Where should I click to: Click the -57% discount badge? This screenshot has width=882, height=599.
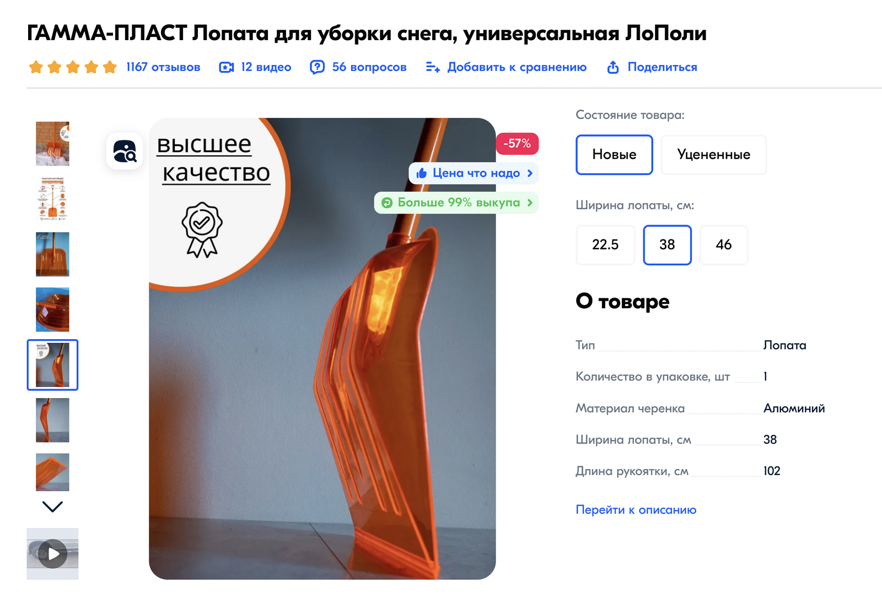[x=517, y=144]
